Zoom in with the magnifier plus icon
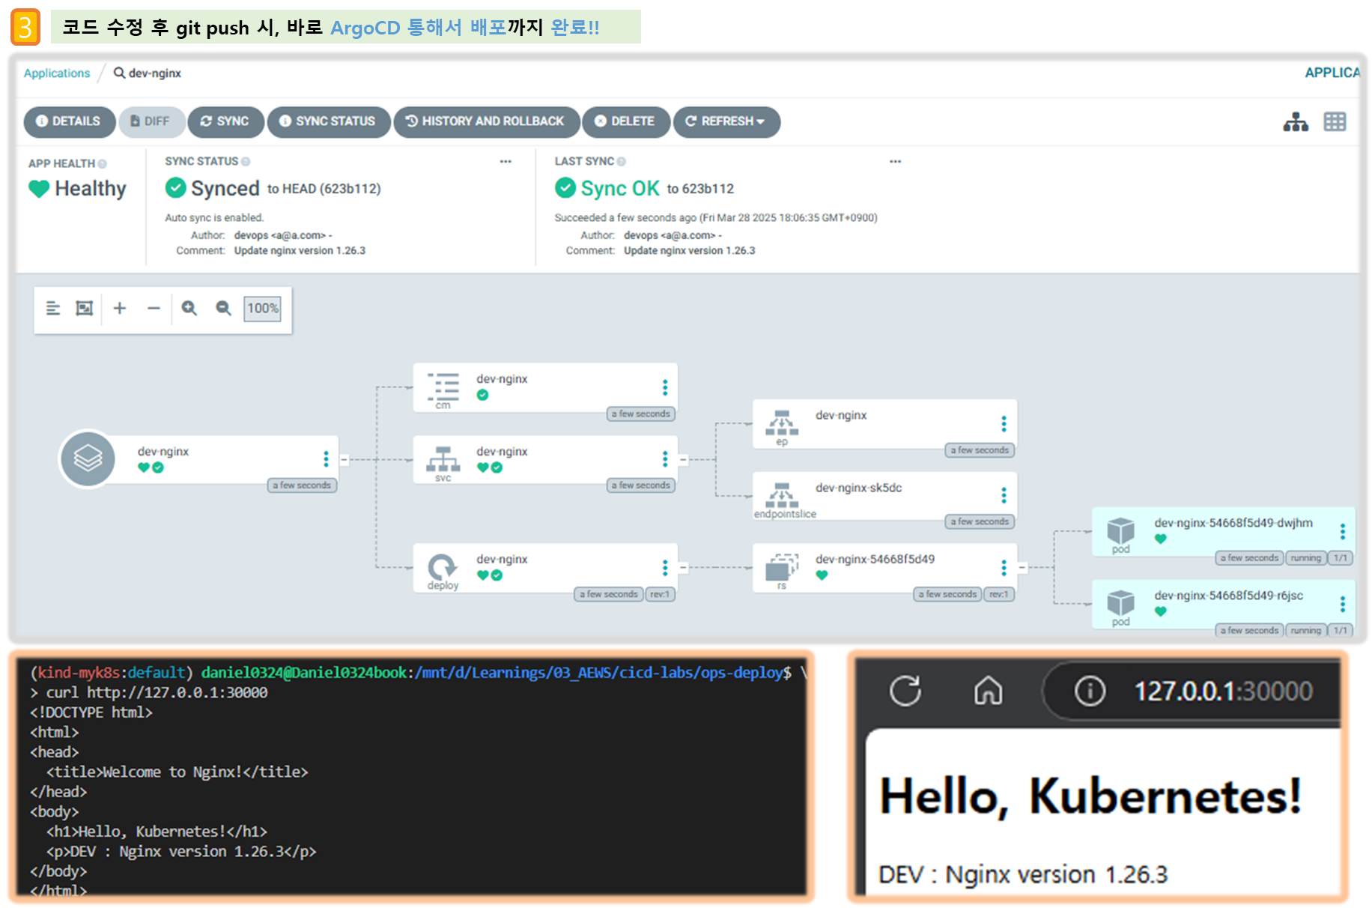The image size is (1372, 908). pyautogui.click(x=189, y=308)
